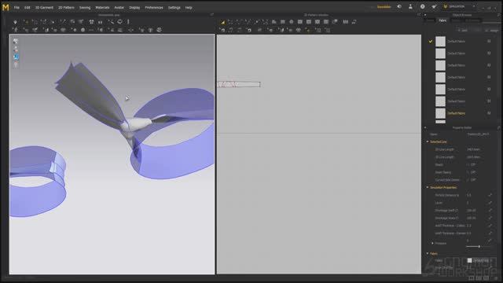The width and height of the screenshot is (503, 283).
Task: Toggle Seam Taping Off switch
Action: tap(471, 172)
